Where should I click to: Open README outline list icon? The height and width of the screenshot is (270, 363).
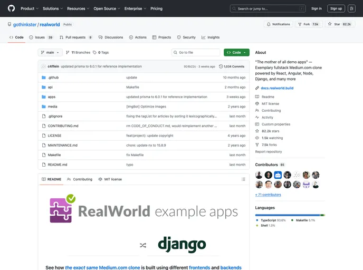(x=243, y=179)
